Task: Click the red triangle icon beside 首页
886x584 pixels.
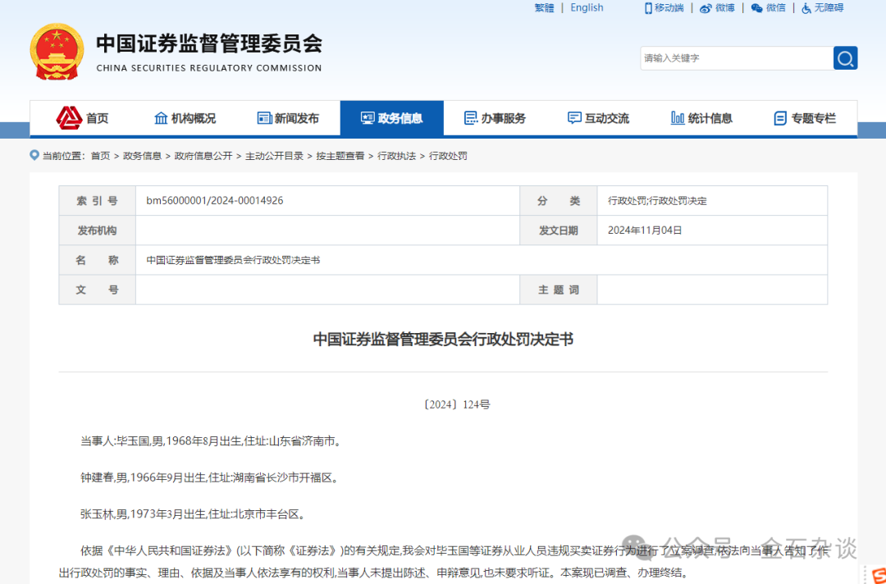Action: click(x=69, y=117)
